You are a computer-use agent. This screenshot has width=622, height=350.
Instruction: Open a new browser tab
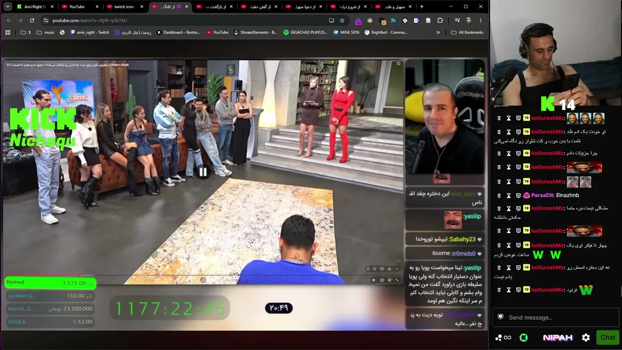(x=422, y=7)
